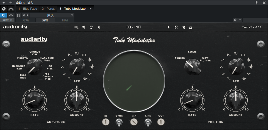Viewport: 268px width, 130px height.
Task: Switch to the 2 - Pyros tab
Action: [48, 9]
